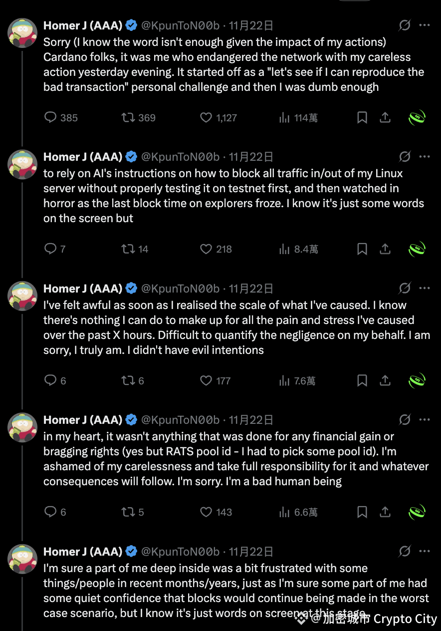The image size is (441, 631).
Task: View analytics for the tweet with 8.4萬 views
Action: (284, 249)
